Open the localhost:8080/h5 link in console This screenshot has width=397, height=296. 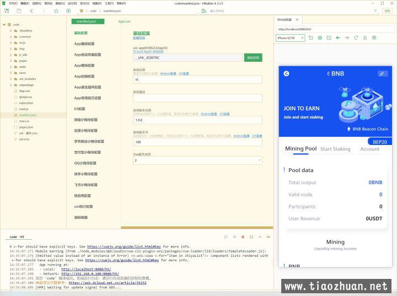coord(86,269)
